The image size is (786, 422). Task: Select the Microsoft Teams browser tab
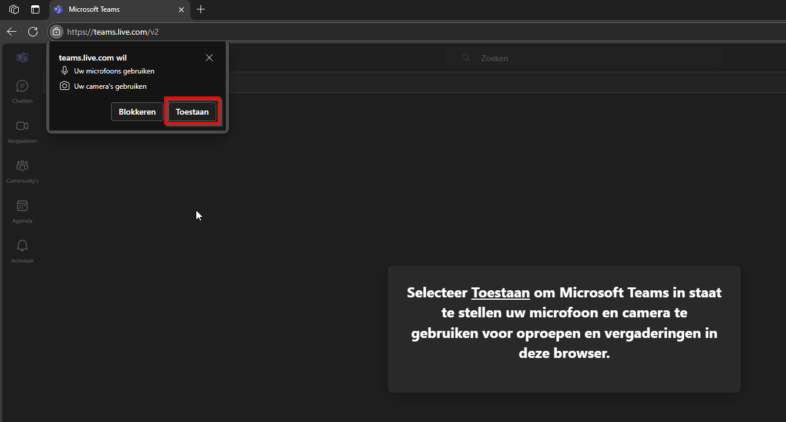[121, 9]
